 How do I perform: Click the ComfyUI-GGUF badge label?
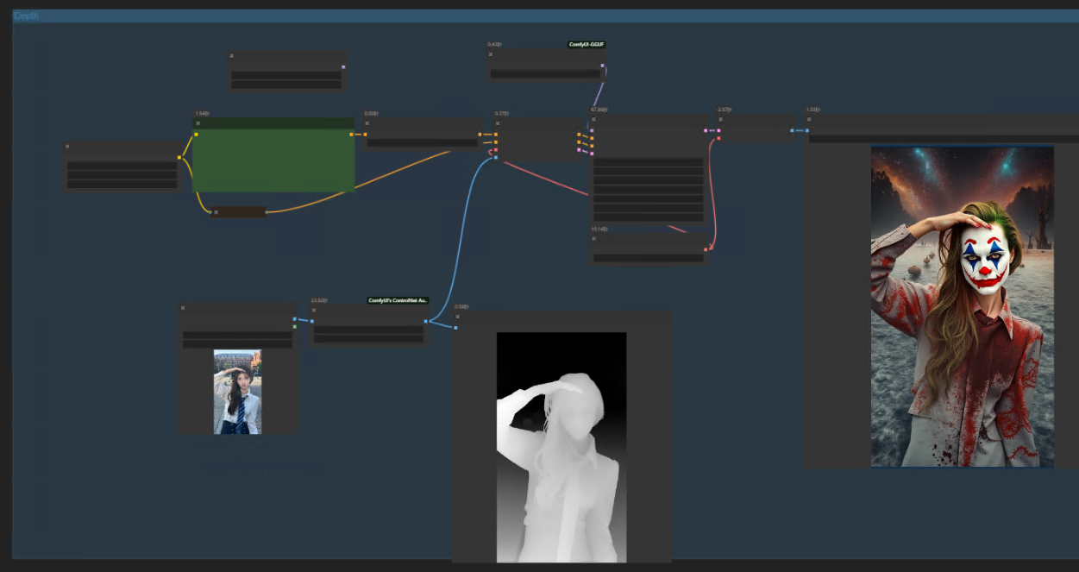click(x=586, y=44)
